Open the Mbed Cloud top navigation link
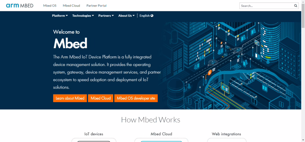The width and height of the screenshot is (305, 142). pos(71,6)
